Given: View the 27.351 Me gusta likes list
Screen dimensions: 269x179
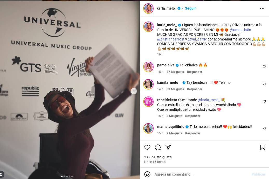Looking at the screenshot, I should (158, 157).
